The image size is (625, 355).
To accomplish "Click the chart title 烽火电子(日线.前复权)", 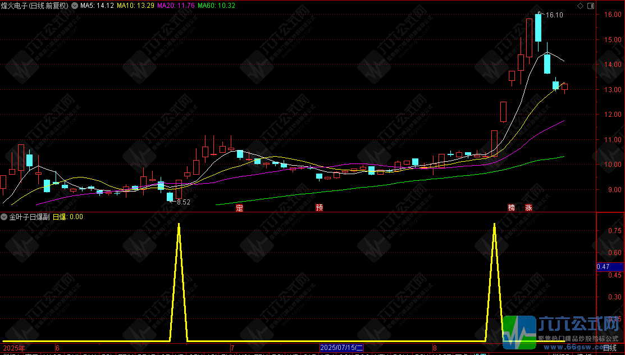I will coord(35,6).
